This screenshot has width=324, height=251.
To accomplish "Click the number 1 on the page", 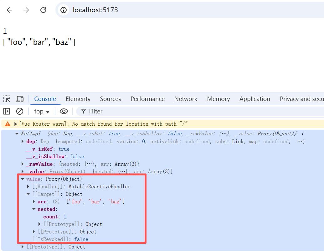I will click(5, 31).
